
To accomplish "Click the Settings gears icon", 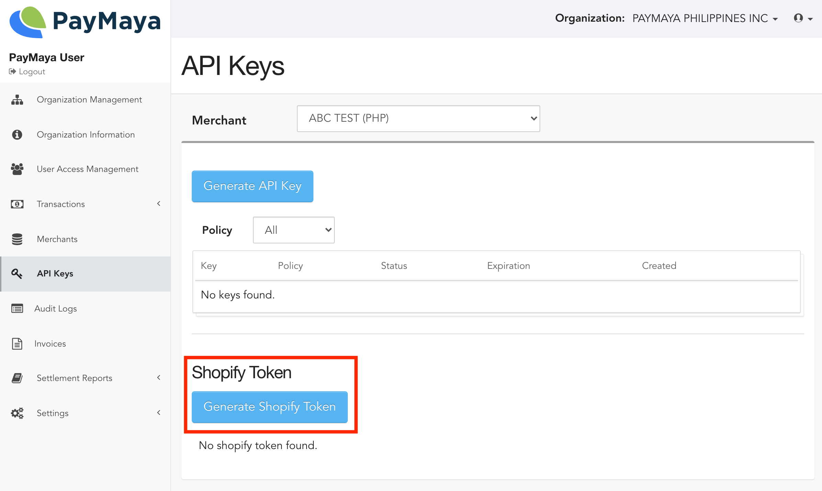I will point(17,413).
